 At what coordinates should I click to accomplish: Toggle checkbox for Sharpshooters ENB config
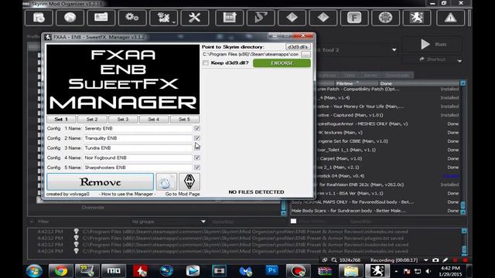click(x=197, y=168)
